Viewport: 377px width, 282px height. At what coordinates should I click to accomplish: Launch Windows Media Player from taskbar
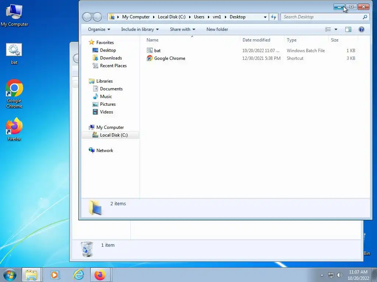click(x=54, y=275)
